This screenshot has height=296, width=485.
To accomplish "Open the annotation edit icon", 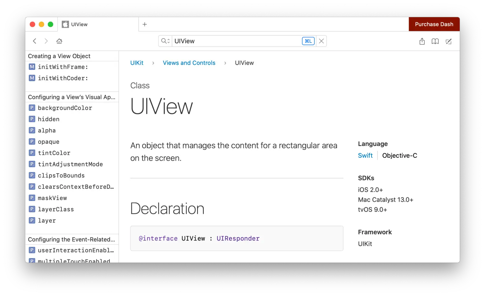I will tap(448, 41).
